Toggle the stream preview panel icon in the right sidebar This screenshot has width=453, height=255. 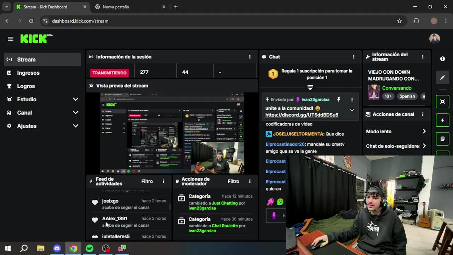442,102
